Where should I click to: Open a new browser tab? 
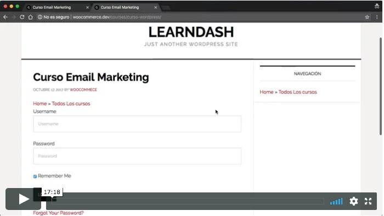pyautogui.click(x=166, y=8)
